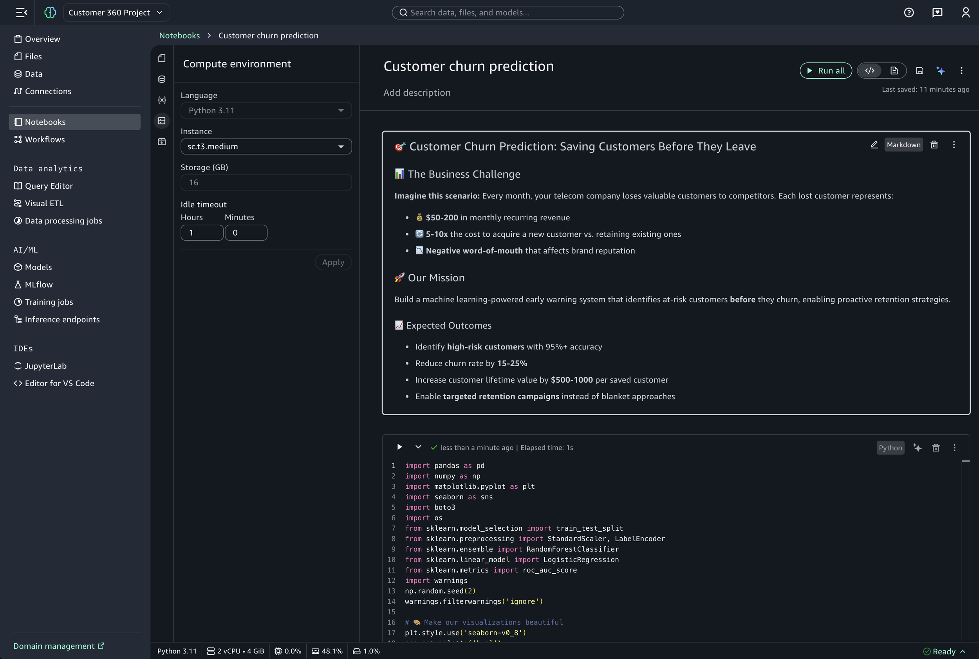Follow the Notebooks breadcrumb link
Image resolution: width=979 pixels, height=659 pixels.
point(179,35)
